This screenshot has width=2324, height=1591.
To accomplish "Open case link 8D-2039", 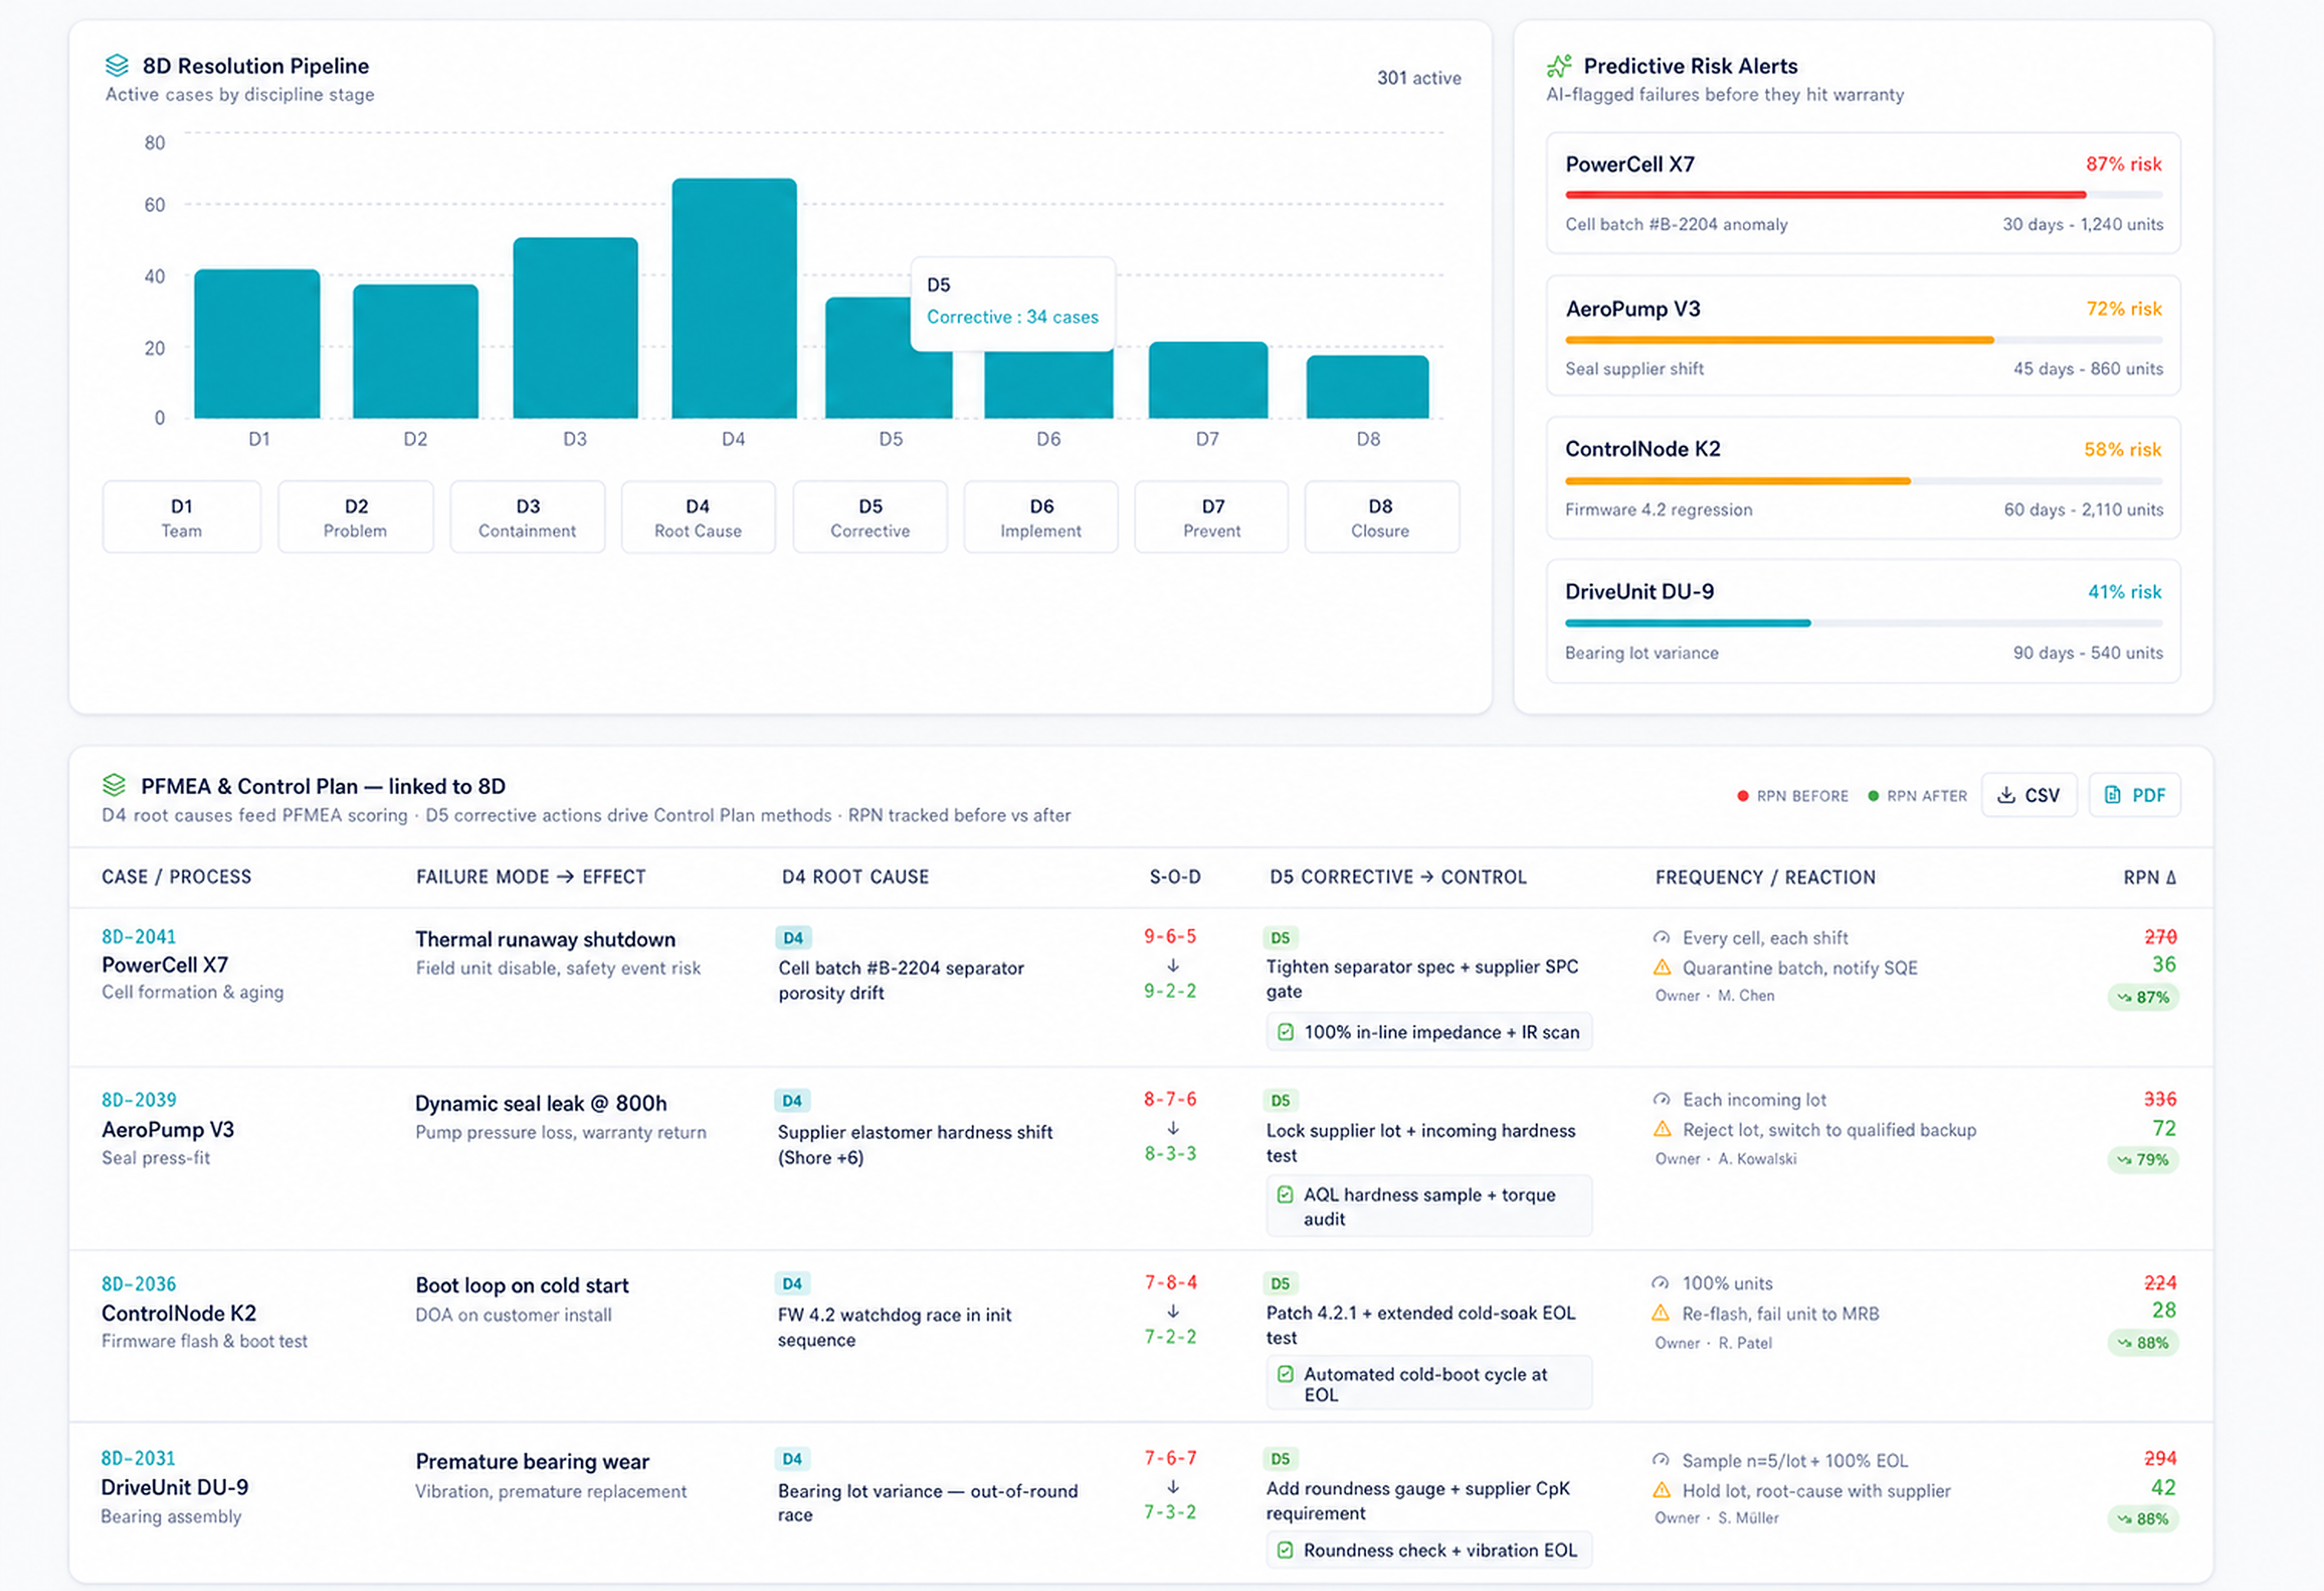I will pyautogui.click(x=139, y=1100).
